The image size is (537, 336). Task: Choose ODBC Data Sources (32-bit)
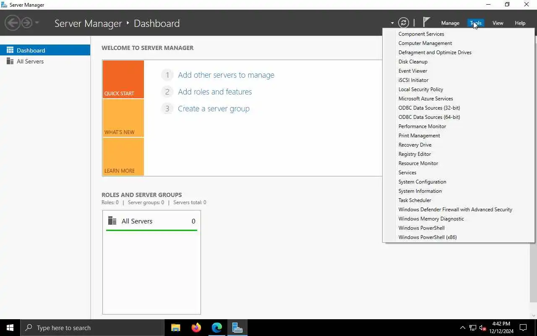[459, 108]
